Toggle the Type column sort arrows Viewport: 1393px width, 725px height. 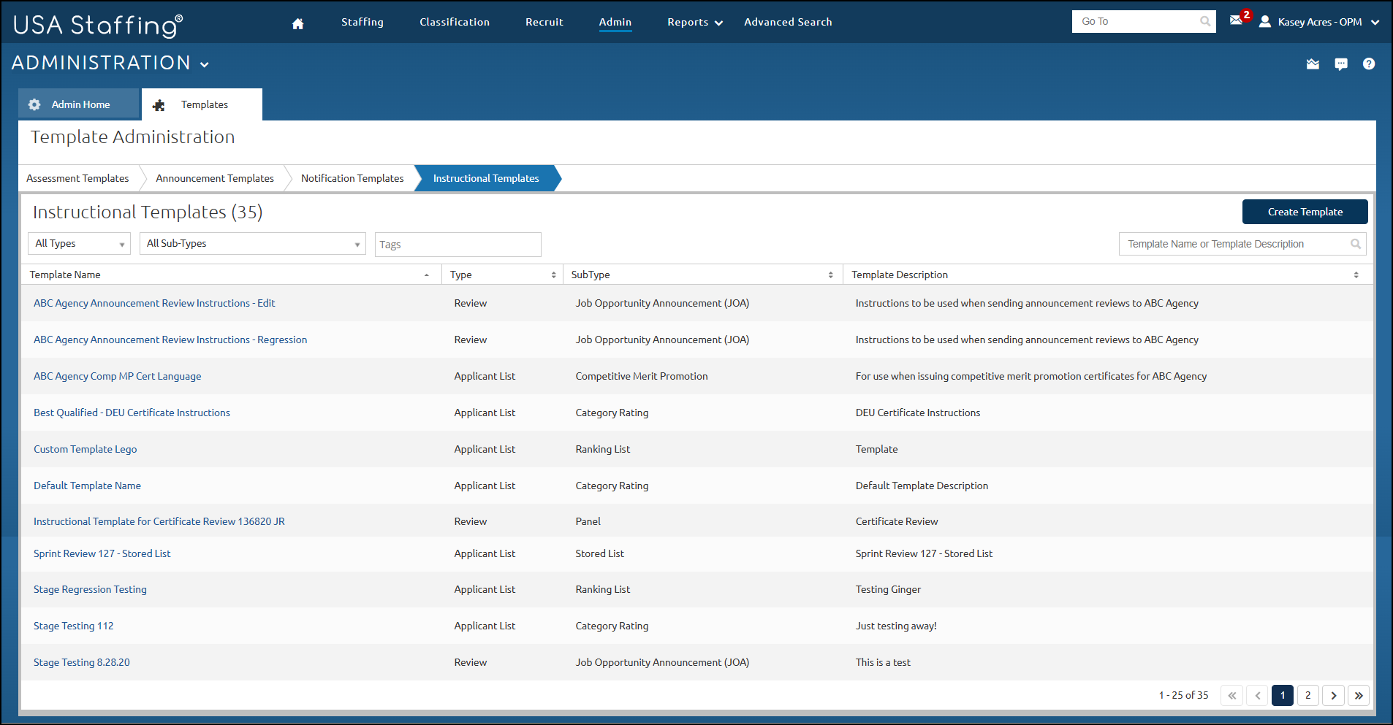553,275
